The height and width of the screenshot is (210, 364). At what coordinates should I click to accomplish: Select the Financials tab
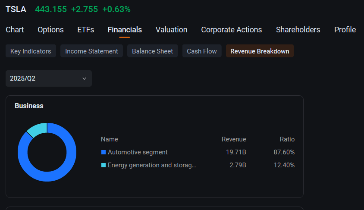point(125,30)
